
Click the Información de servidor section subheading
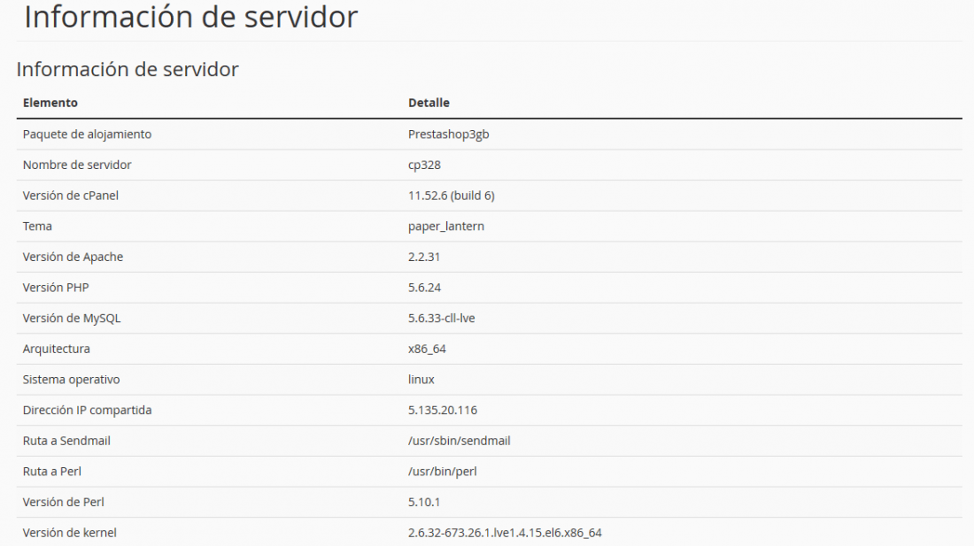pyautogui.click(x=128, y=70)
